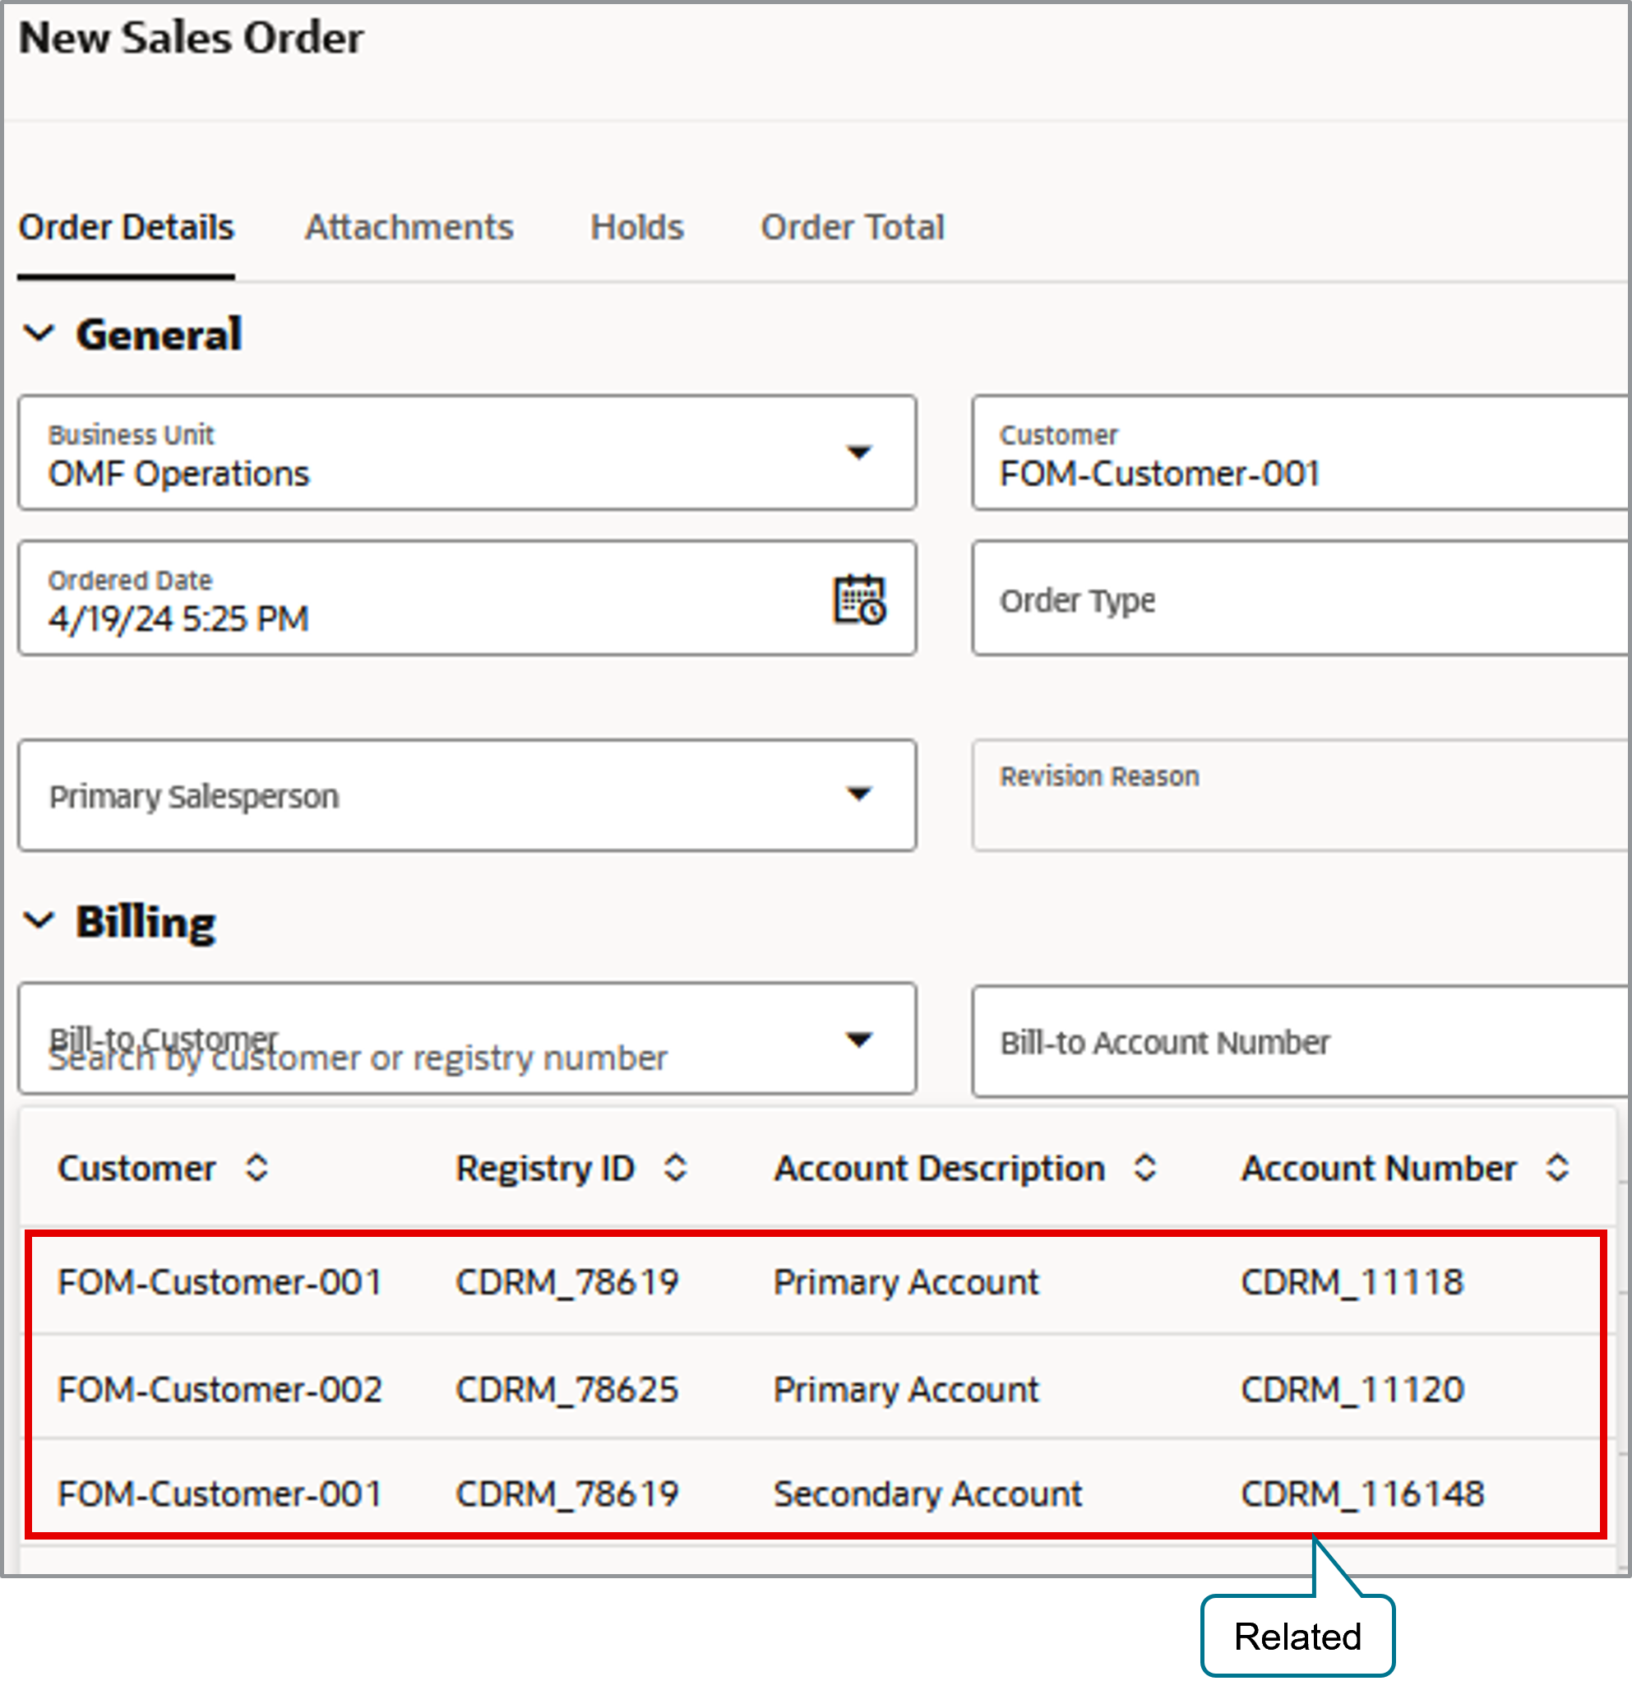This screenshot has width=1632, height=1681.
Task: Switch to the Holds tab
Action: (x=637, y=228)
